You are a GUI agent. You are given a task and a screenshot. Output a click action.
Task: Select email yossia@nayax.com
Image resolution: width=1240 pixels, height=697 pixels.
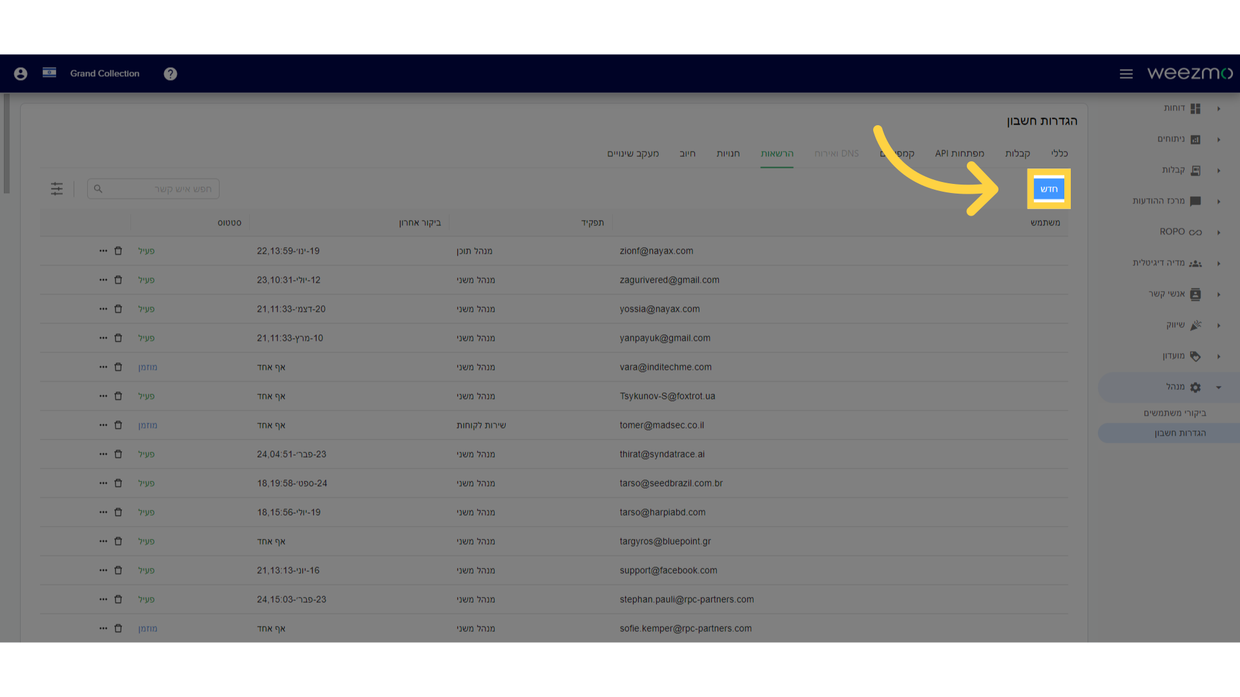[659, 309]
